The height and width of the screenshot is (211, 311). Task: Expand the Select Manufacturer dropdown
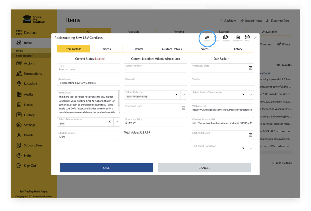coord(117,122)
